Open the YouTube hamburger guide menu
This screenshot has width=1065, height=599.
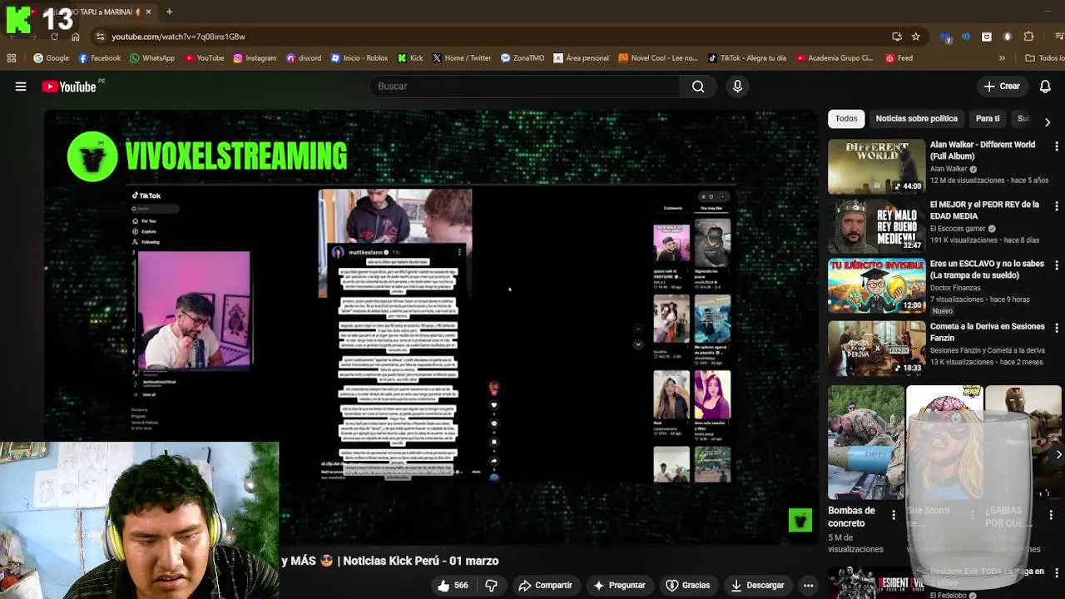21,87
